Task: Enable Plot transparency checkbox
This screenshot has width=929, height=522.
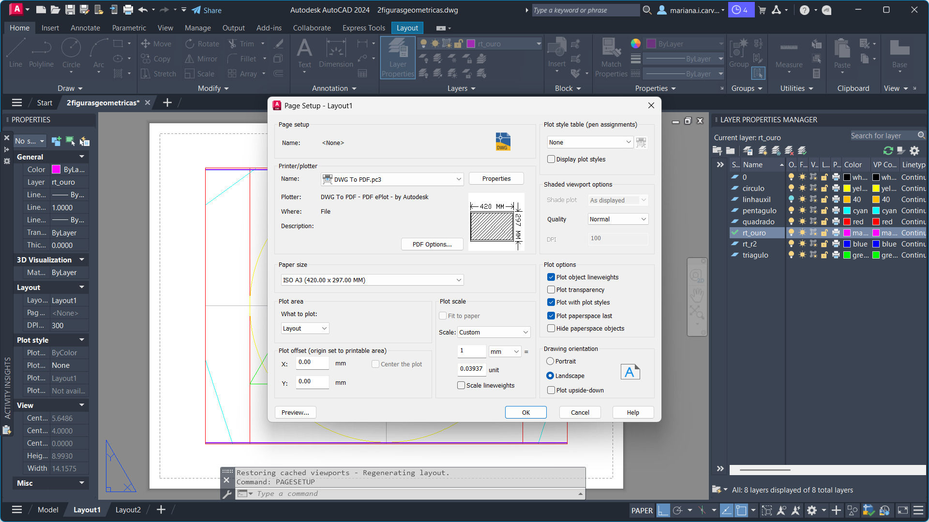Action: [551, 290]
